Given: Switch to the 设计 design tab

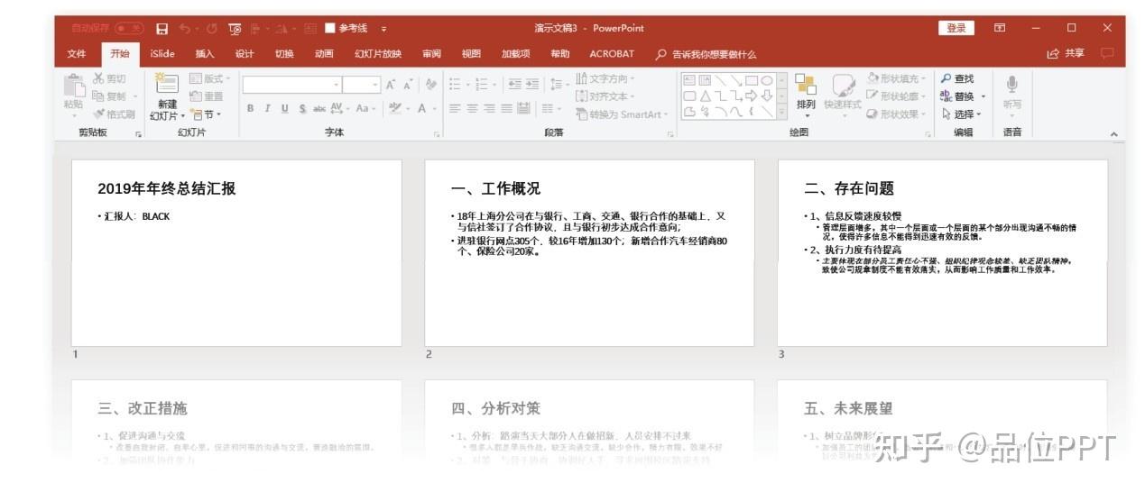Looking at the screenshot, I should point(245,54).
